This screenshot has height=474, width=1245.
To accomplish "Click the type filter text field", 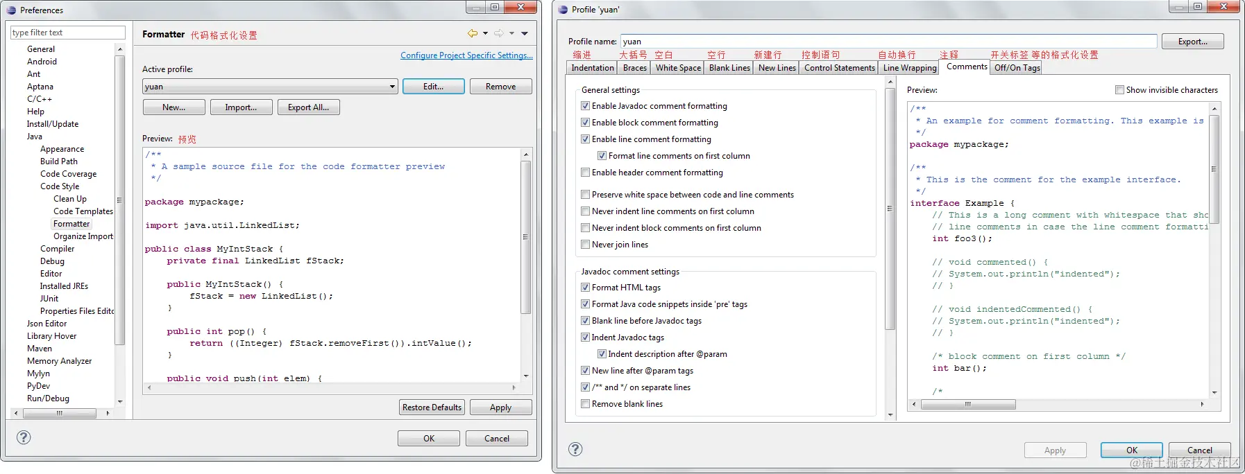I will click(67, 33).
